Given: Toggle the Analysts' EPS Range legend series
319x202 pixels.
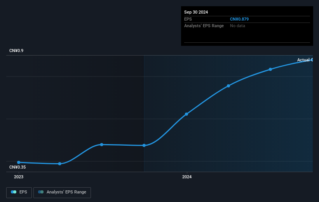Looking at the screenshot, I should pos(62,192).
